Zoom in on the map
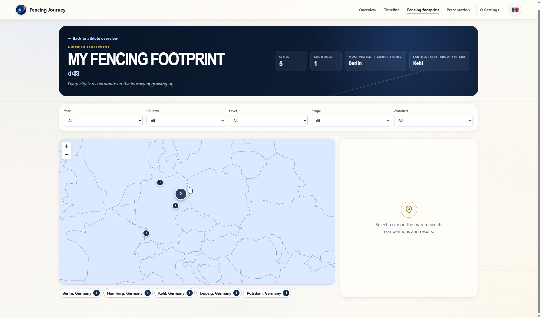Image resolution: width=541 pixels, height=318 pixels. 66,146
